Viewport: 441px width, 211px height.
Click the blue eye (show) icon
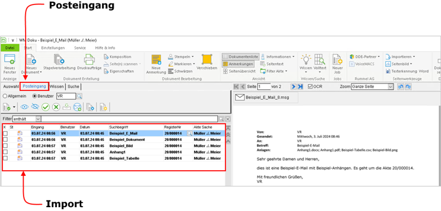[24, 107]
